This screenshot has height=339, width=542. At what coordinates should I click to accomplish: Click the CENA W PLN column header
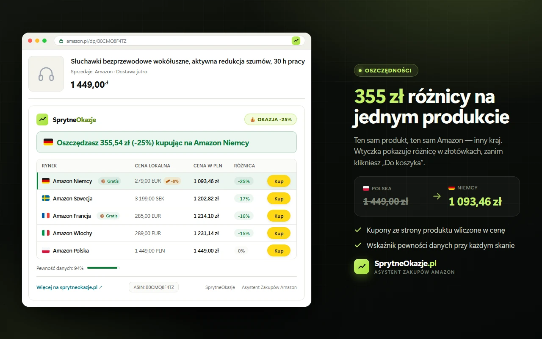[208, 166]
